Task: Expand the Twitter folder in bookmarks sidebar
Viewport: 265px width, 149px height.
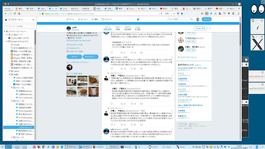Action: 10,71
